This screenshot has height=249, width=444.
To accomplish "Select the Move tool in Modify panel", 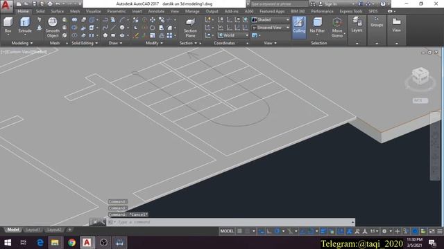I will 153,20.
